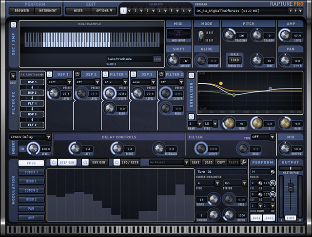Screen dimensions: 312x237
Task: Toggle the LFO / Keyb power button
Action: (x=117, y=162)
